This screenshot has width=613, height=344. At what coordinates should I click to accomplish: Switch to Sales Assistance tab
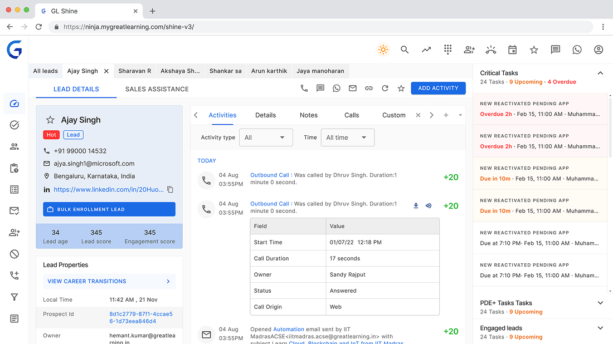coord(157,89)
